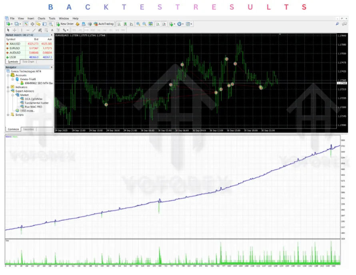Click the blue person icon beside MetaEditor

84,24
